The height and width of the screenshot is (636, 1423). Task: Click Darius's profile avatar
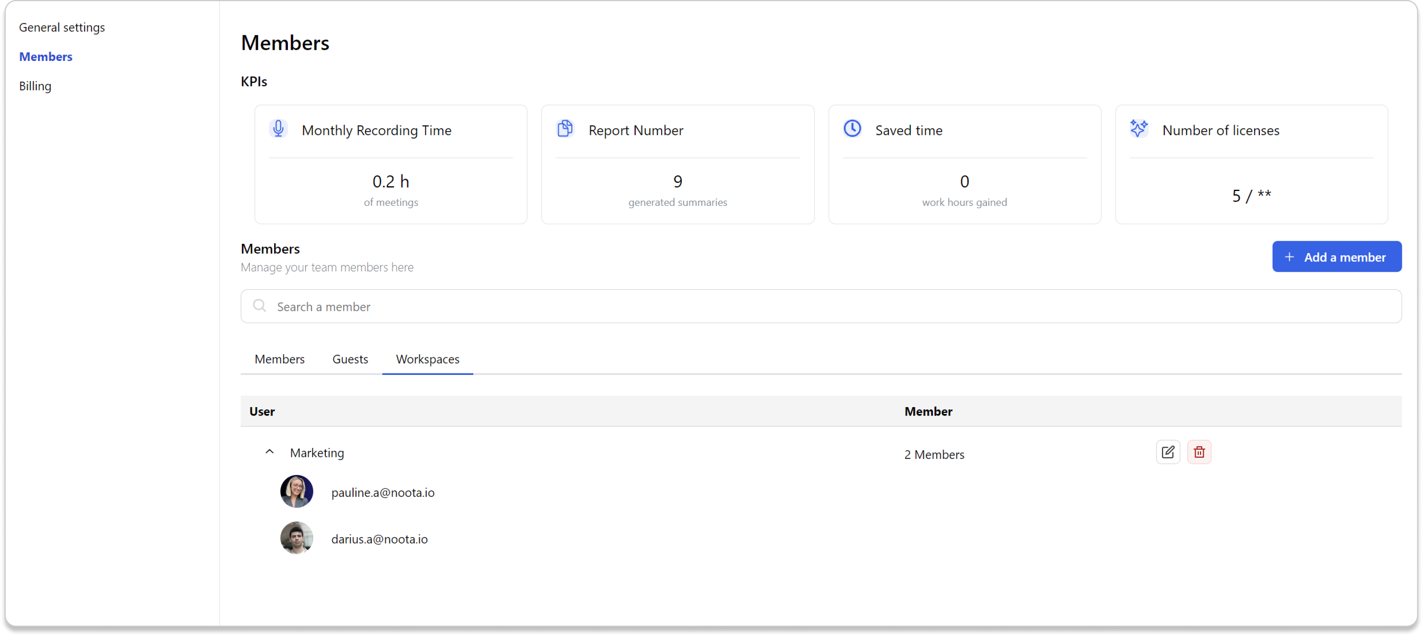(x=297, y=538)
